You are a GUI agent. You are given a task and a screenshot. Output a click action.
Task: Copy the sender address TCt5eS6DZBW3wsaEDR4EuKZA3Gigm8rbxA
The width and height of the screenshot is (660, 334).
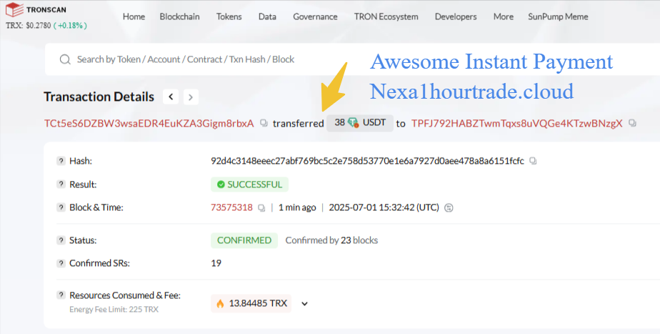point(264,123)
